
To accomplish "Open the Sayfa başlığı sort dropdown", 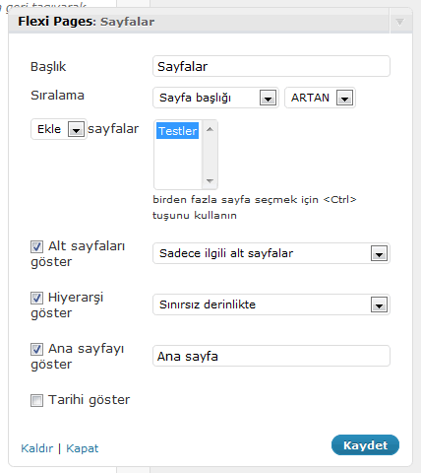I will click(x=215, y=98).
